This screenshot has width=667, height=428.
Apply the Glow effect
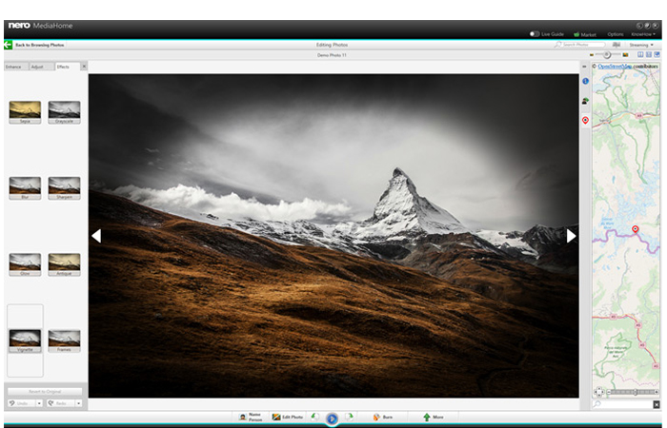coord(25,264)
